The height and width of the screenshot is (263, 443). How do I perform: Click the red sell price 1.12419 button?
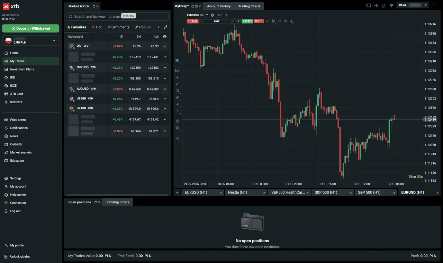tap(192, 21)
